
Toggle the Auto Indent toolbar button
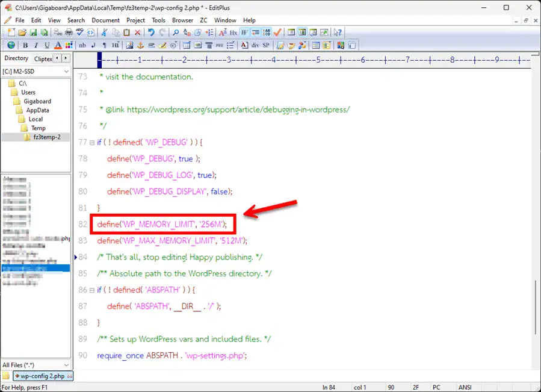256,33
